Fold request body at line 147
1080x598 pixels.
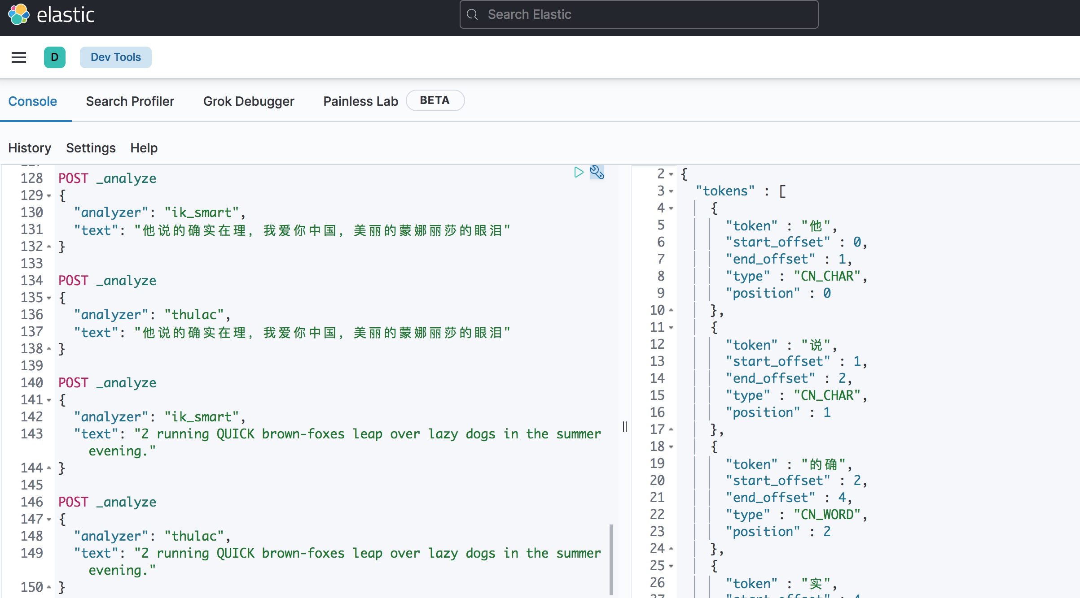pyautogui.click(x=49, y=520)
